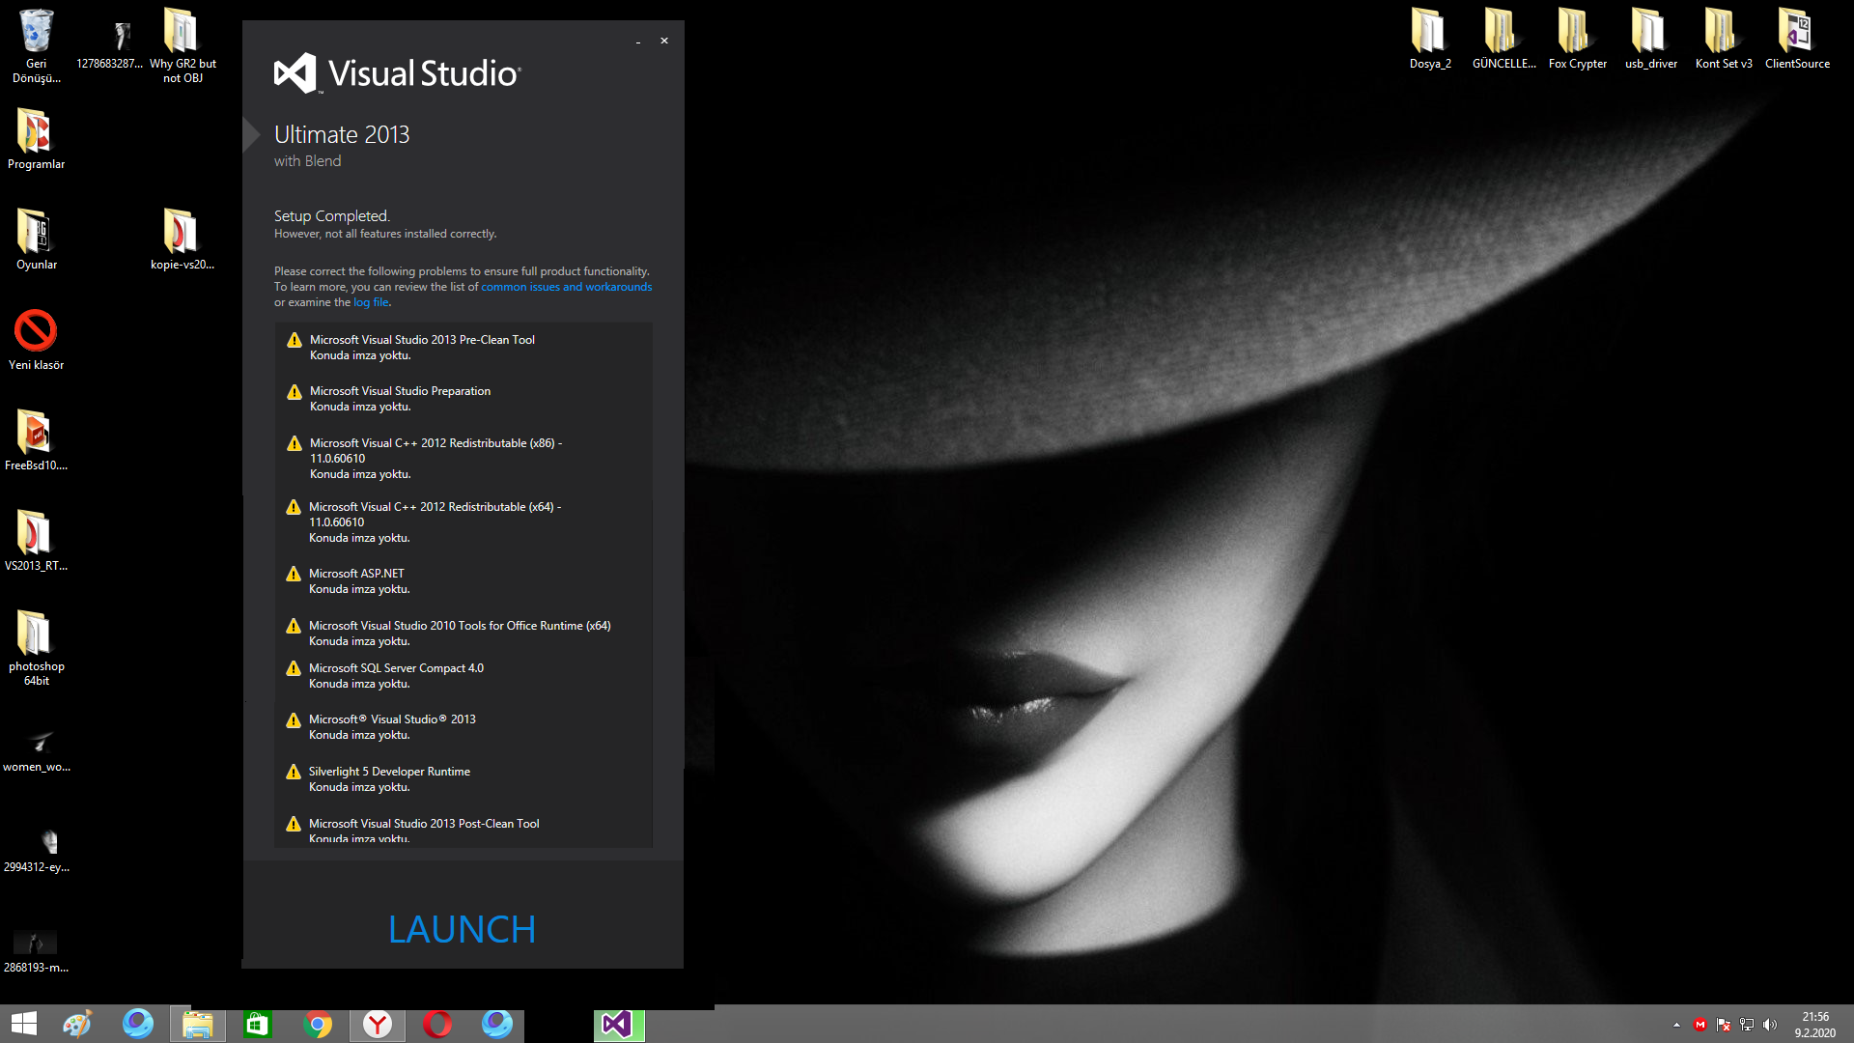Image resolution: width=1854 pixels, height=1043 pixels.
Task: Click warning icon beside C++ 2012 Redistributable (x64)
Action: coord(294,507)
